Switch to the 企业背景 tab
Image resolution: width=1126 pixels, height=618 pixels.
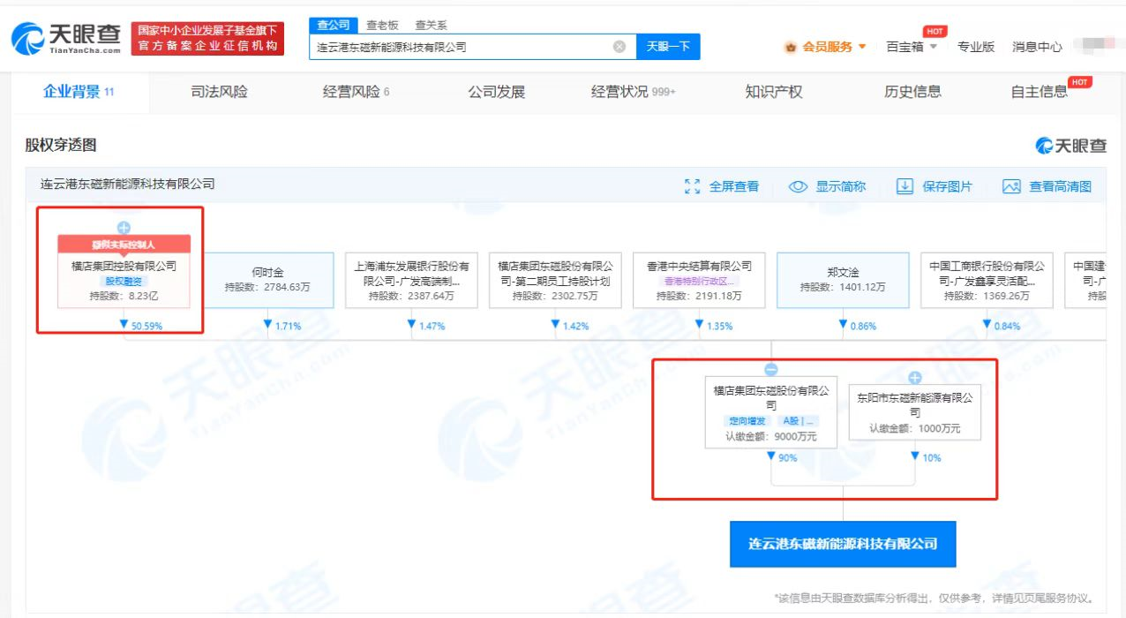click(x=79, y=92)
